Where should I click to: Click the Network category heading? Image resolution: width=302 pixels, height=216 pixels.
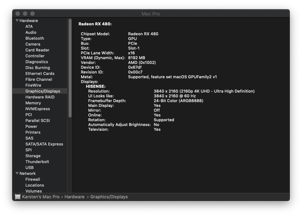(28, 173)
